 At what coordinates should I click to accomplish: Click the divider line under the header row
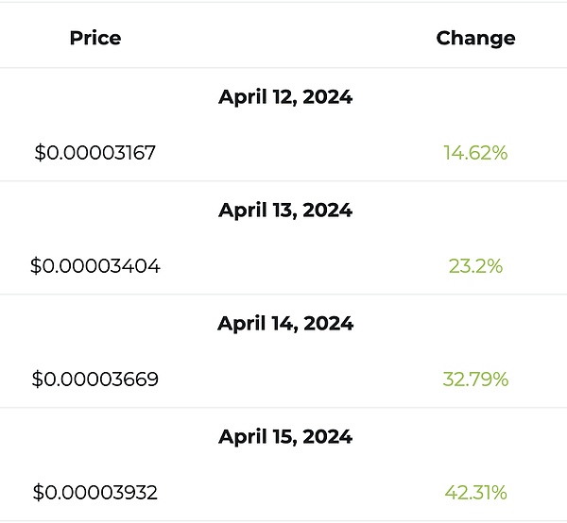[x=283, y=68]
